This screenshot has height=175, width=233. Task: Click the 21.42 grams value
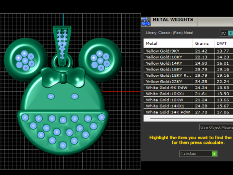[x=201, y=51]
